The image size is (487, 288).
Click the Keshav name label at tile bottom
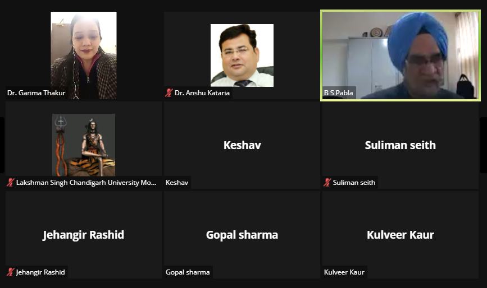click(x=177, y=183)
